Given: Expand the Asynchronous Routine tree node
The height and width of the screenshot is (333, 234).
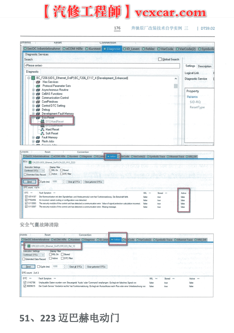Looking at the screenshot, I should [x=33, y=90].
